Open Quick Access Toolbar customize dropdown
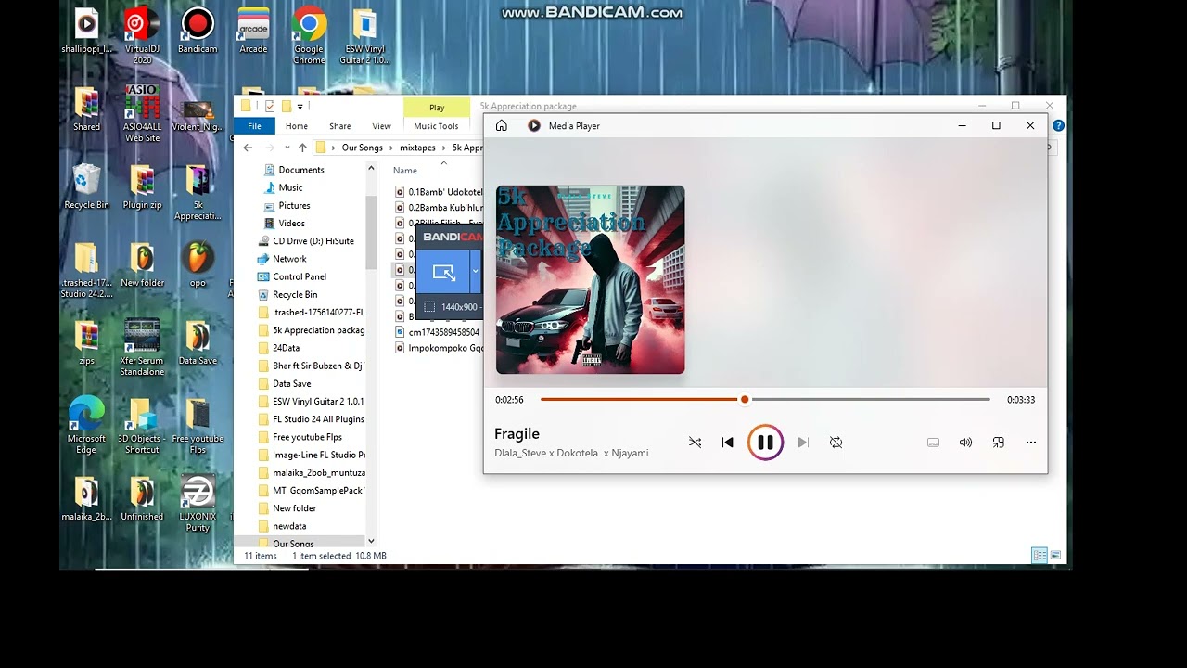The height and width of the screenshot is (668, 1187). click(300, 107)
